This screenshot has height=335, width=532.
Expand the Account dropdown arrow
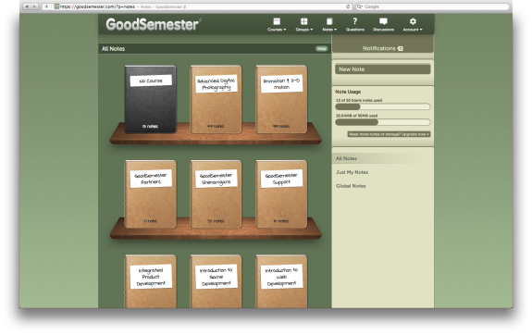pyautogui.click(x=421, y=30)
